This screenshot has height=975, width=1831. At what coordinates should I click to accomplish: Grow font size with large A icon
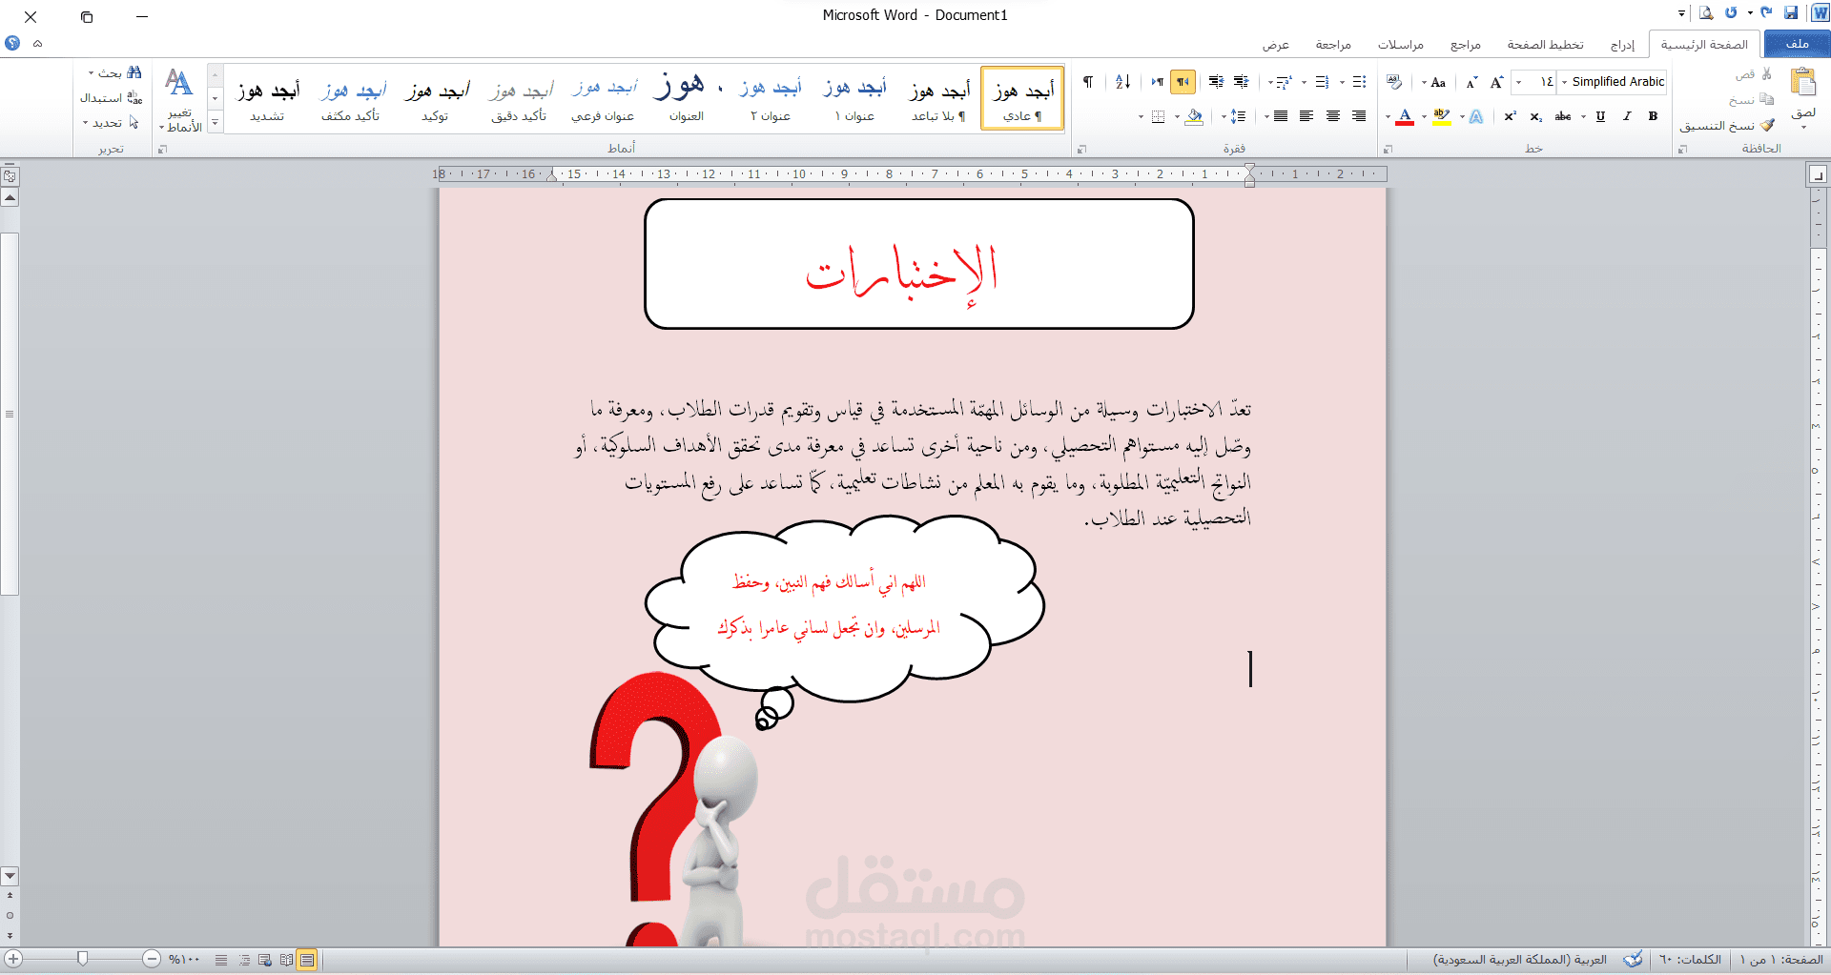1497,82
